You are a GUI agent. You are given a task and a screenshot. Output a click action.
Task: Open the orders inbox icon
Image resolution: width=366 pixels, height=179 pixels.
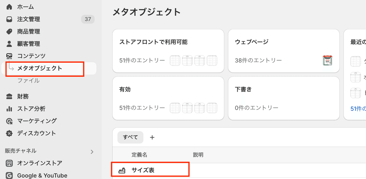pos(9,19)
